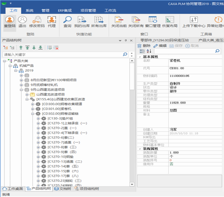Click the 代理 (proxy) icon

pos(52,22)
